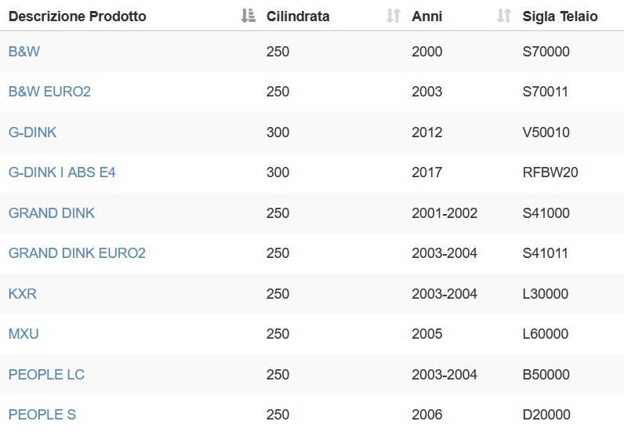Click the Sigla Telaio column header
The height and width of the screenshot is (432, 624).
pyautogui.click(x=560, y=16)
